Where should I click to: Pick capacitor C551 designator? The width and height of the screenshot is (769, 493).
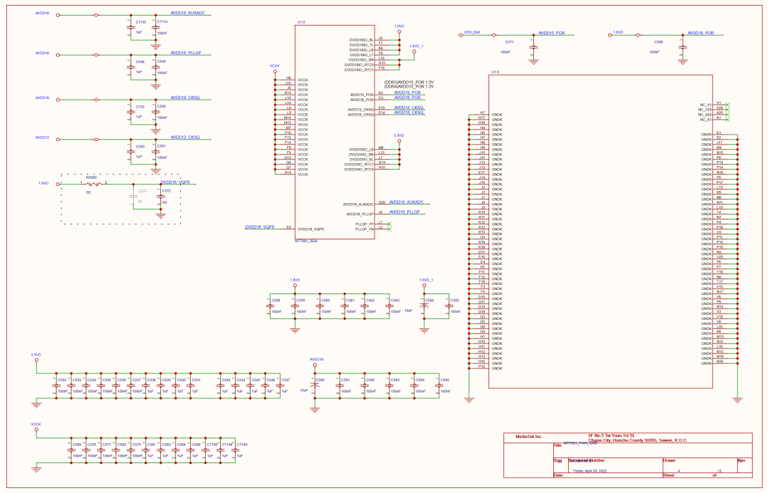[x=162, y=146]
